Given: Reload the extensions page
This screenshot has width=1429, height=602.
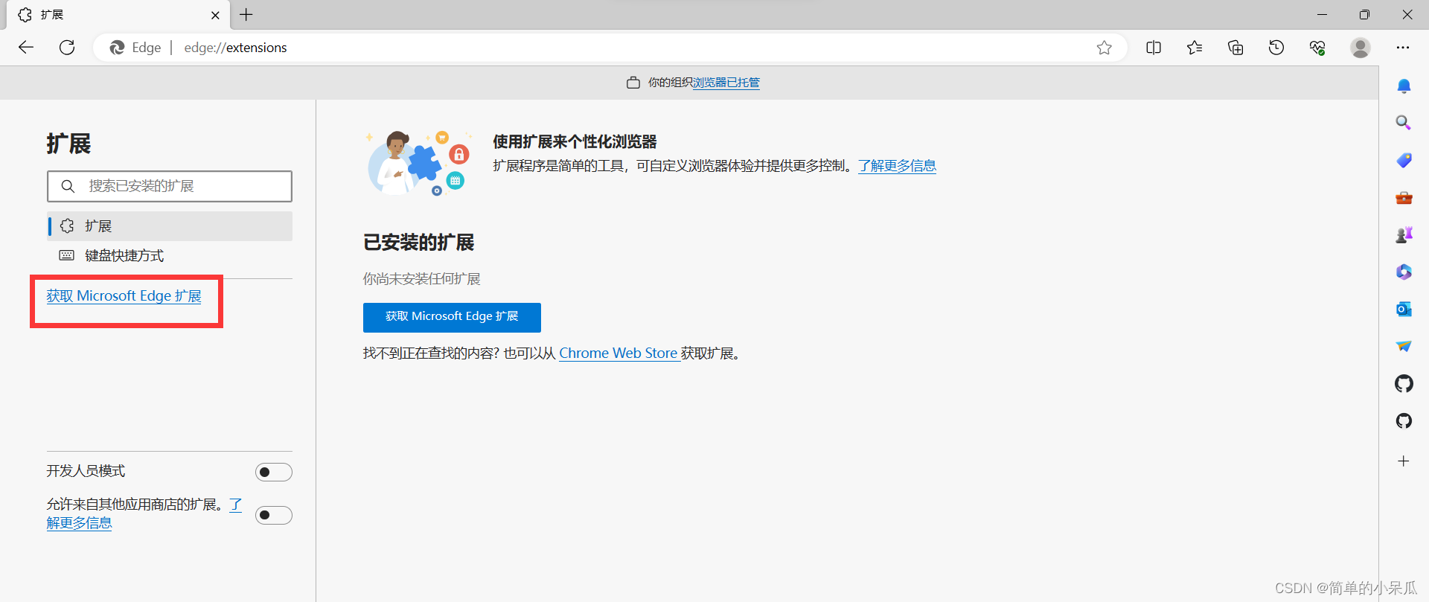Looking at the screenshot, I should tap(67, 48).
